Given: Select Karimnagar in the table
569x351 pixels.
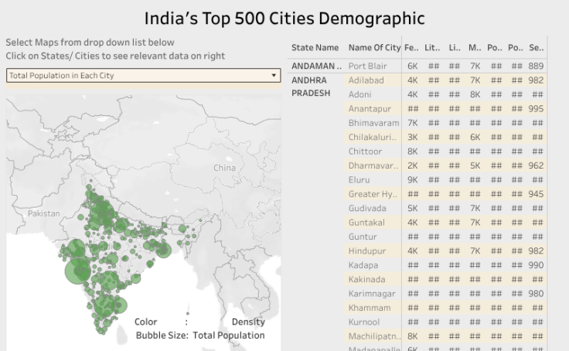Looking at the screenshot, I should click(x=372, y=294).
